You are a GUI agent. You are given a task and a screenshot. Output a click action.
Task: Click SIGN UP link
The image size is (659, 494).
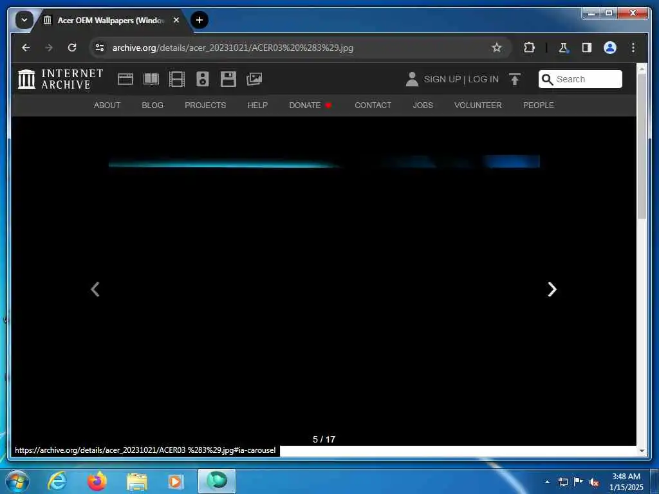coord(442,79)
